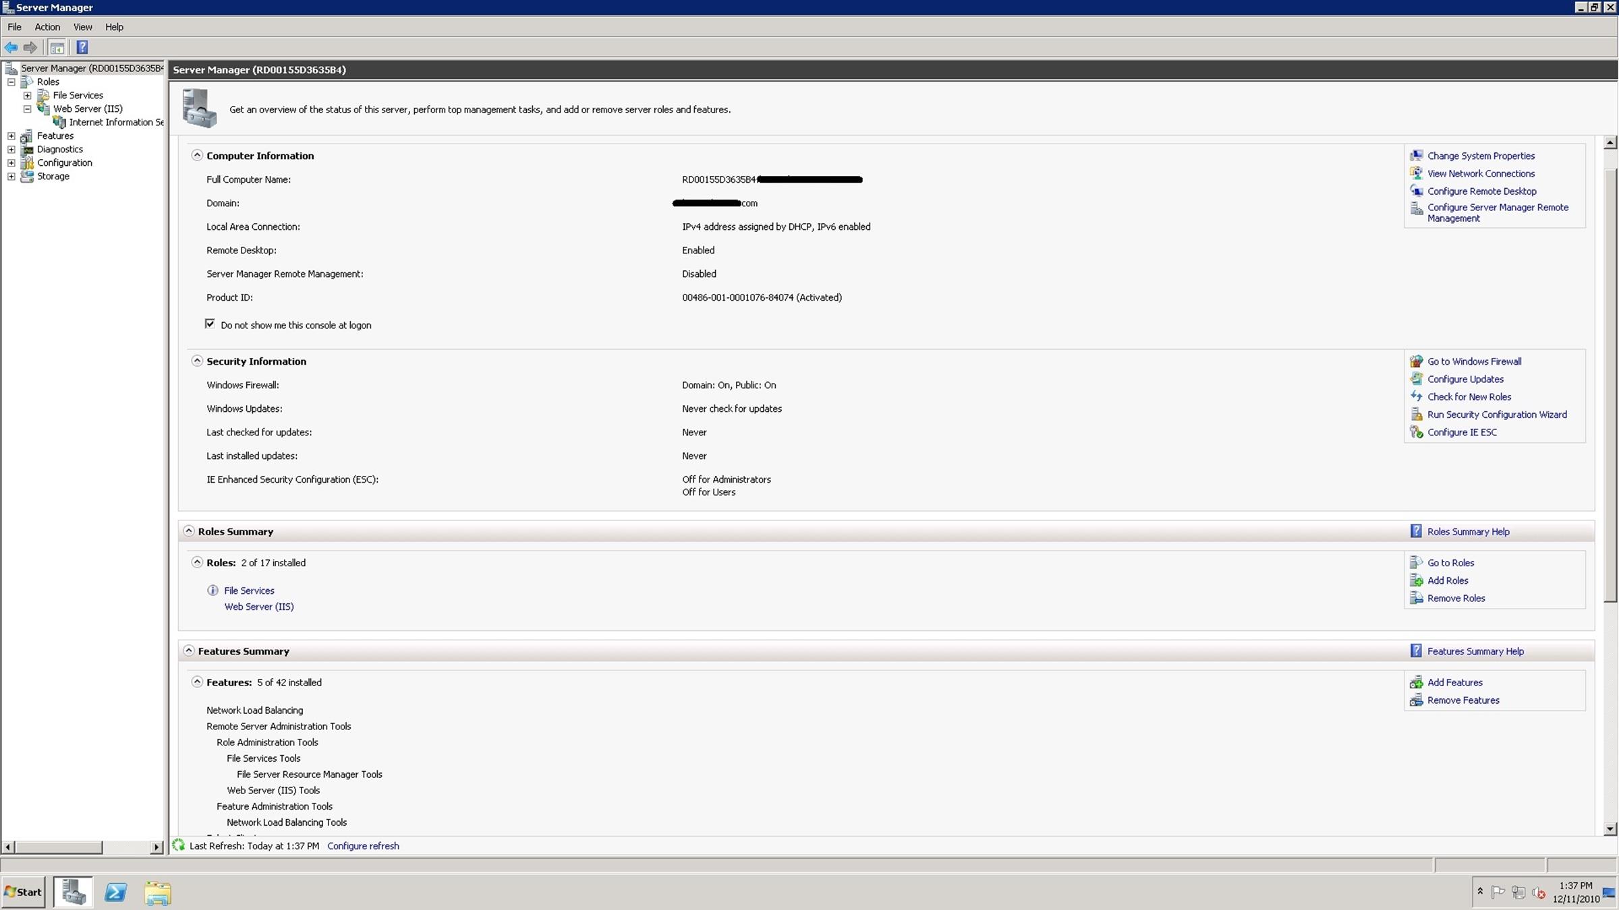This screenshot has height=910, width=1619.
Task: Click the network tray icon
Action: point(1518,892)
